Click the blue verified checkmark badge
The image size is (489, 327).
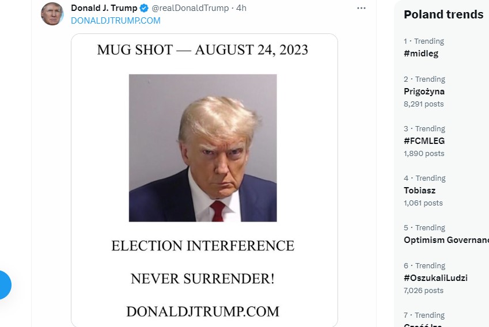point(144,8)
